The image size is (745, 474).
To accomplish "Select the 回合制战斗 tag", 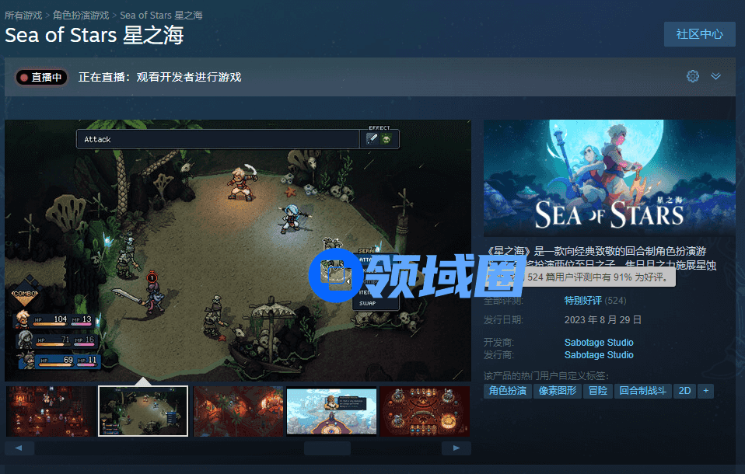I will [x=643, y=391].
